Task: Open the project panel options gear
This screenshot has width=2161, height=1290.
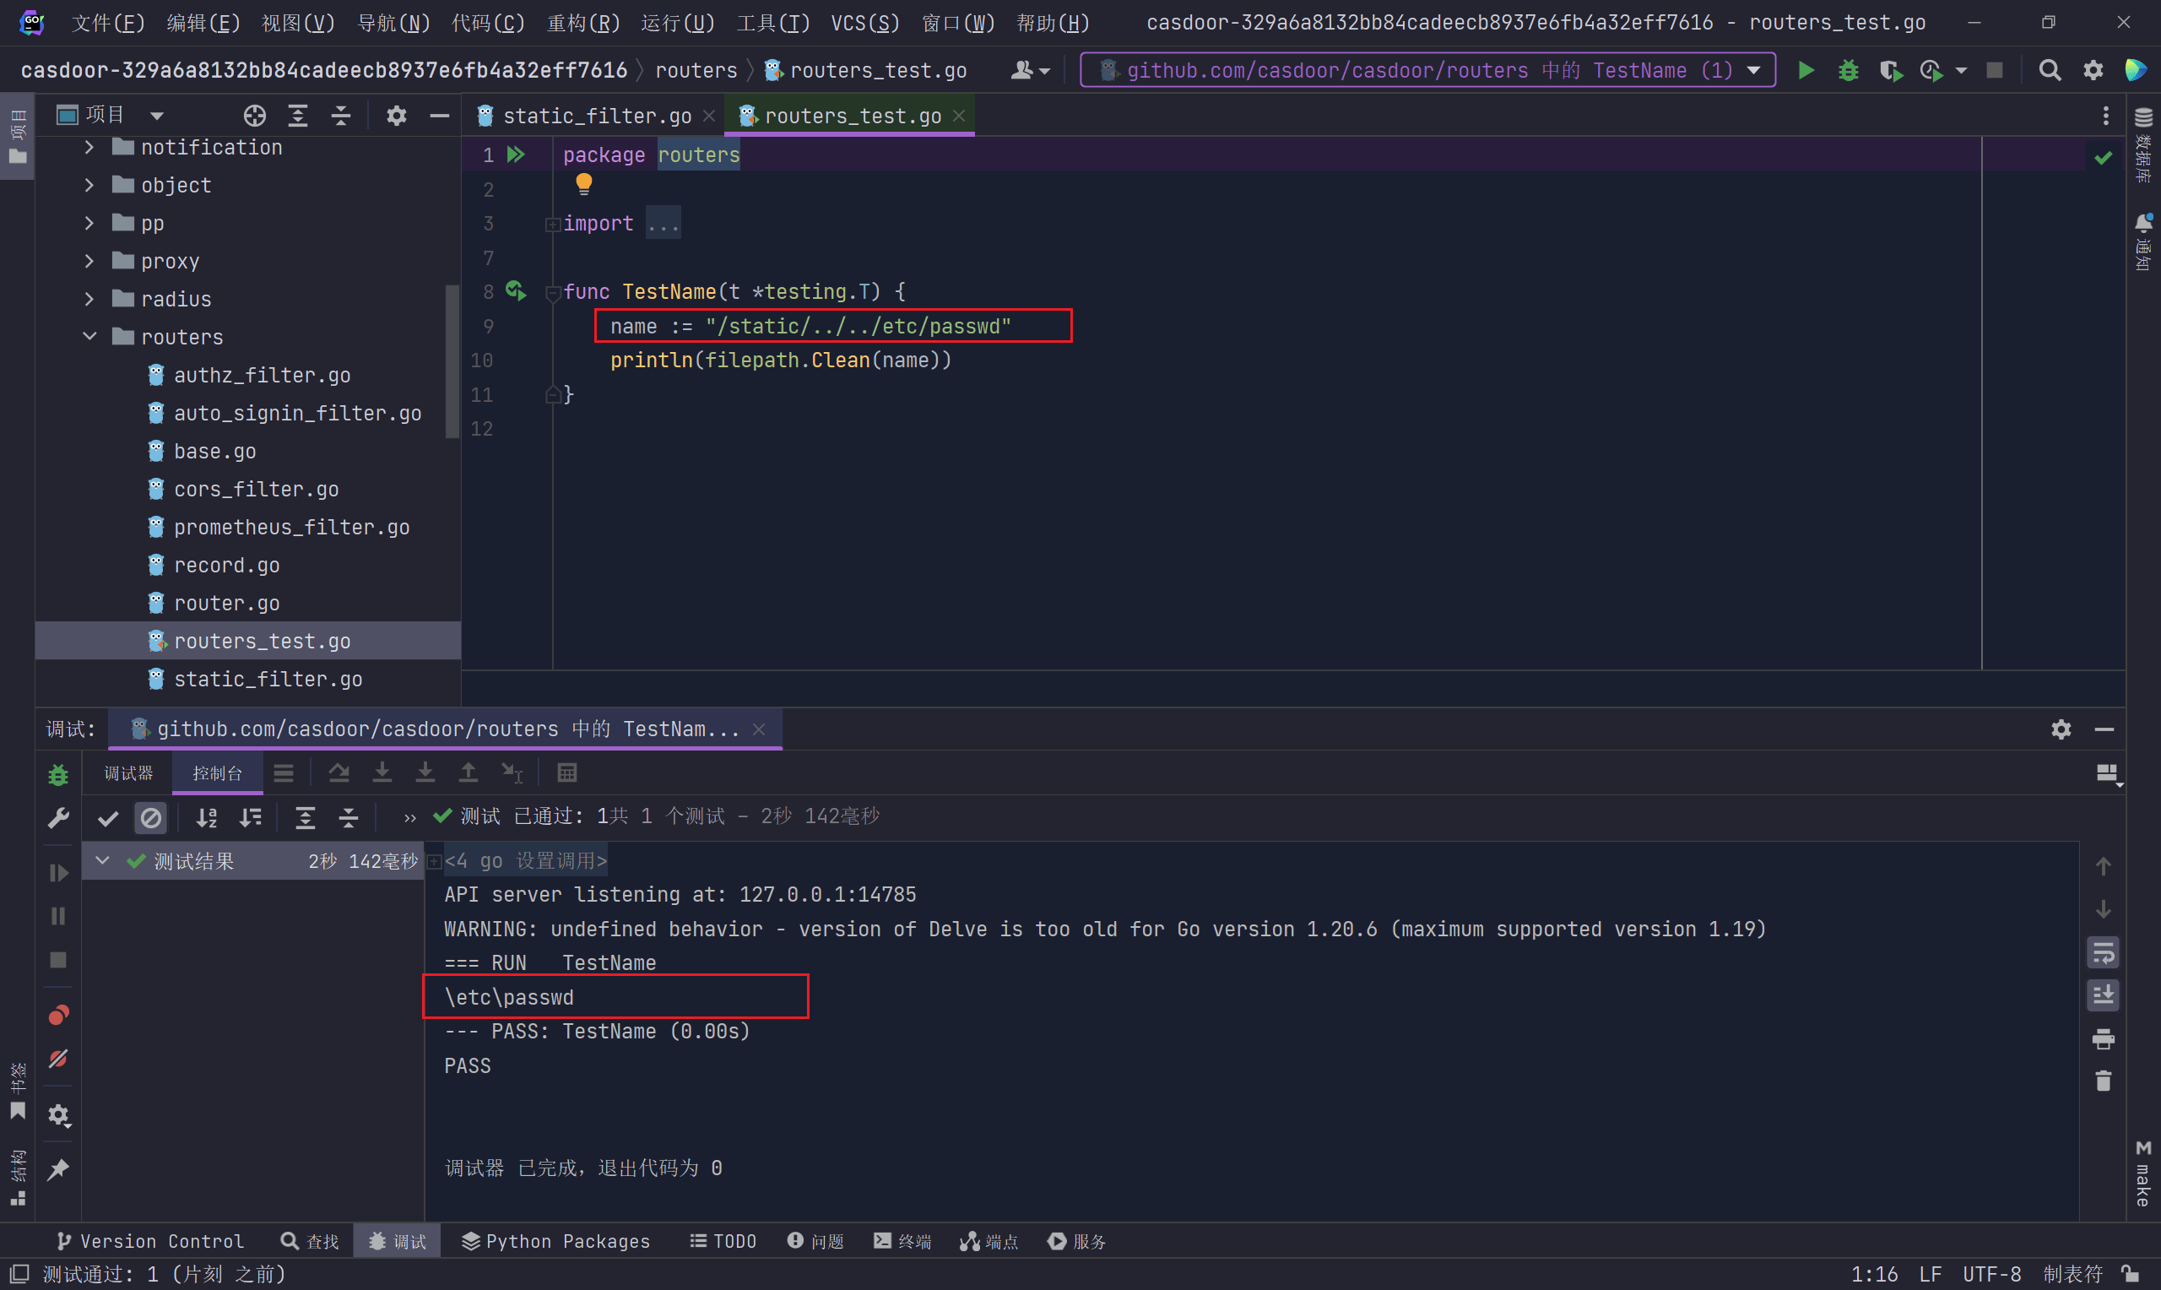Action: click(x=396, y=116)
